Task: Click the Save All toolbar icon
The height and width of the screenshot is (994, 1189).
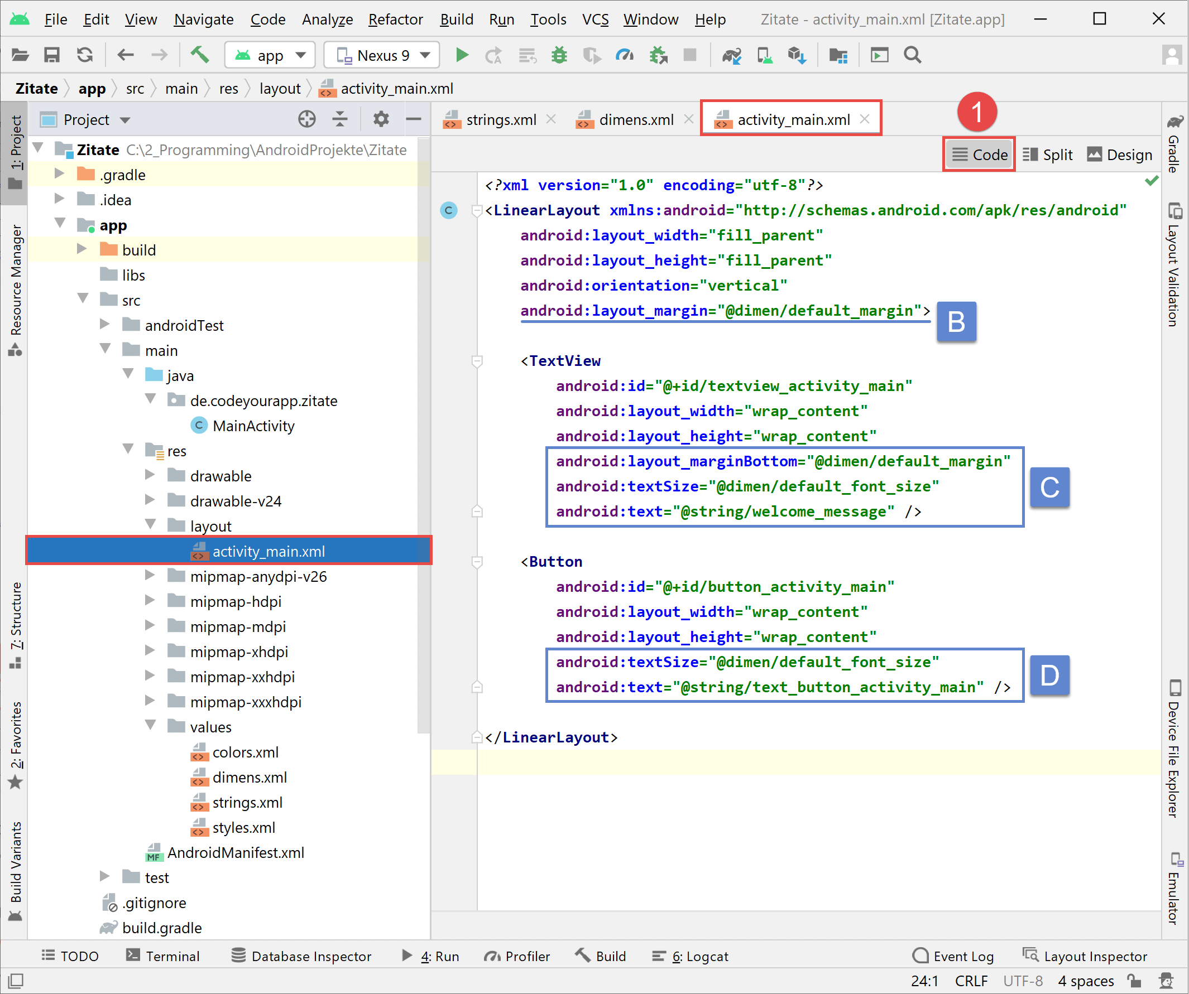Action: pos(52,55)
